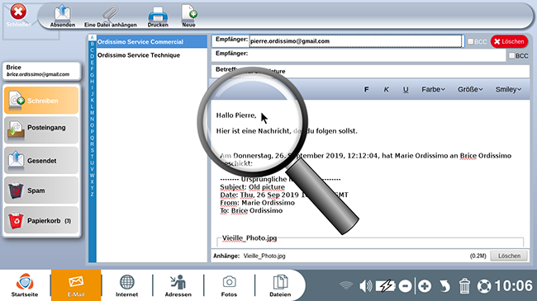Open the Spam folder
This screenshot has height=301, width=537.
pyautogui.click(x=41, y=190)
